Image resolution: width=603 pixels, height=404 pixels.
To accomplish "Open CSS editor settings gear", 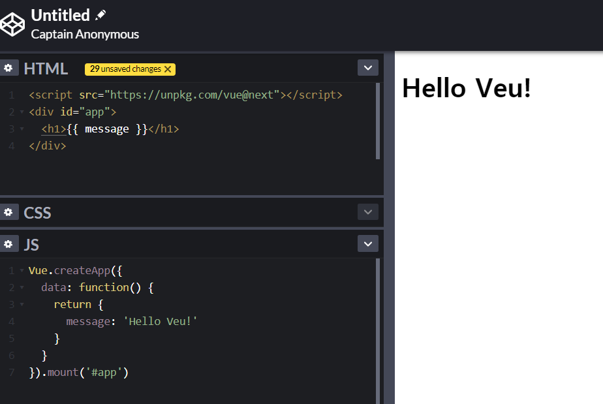I will 8,212.
